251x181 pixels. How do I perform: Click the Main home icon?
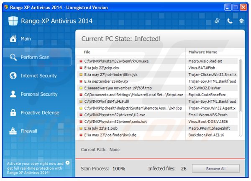click(13, 39)
